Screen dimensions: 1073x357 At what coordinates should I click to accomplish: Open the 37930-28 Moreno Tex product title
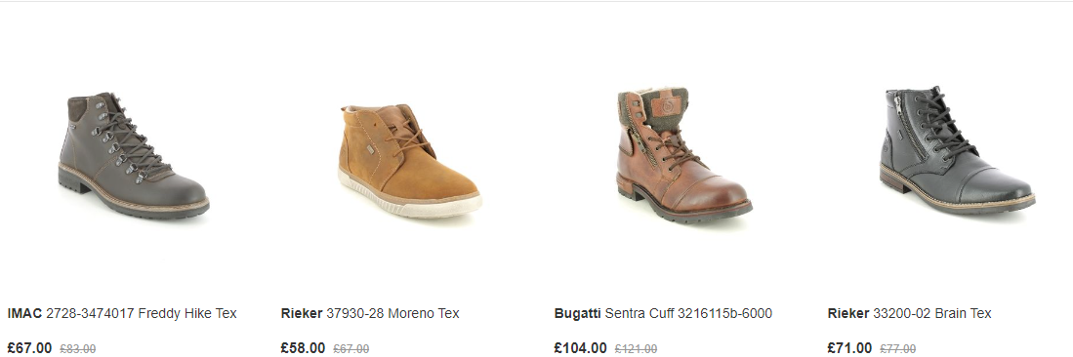(392, 314)
